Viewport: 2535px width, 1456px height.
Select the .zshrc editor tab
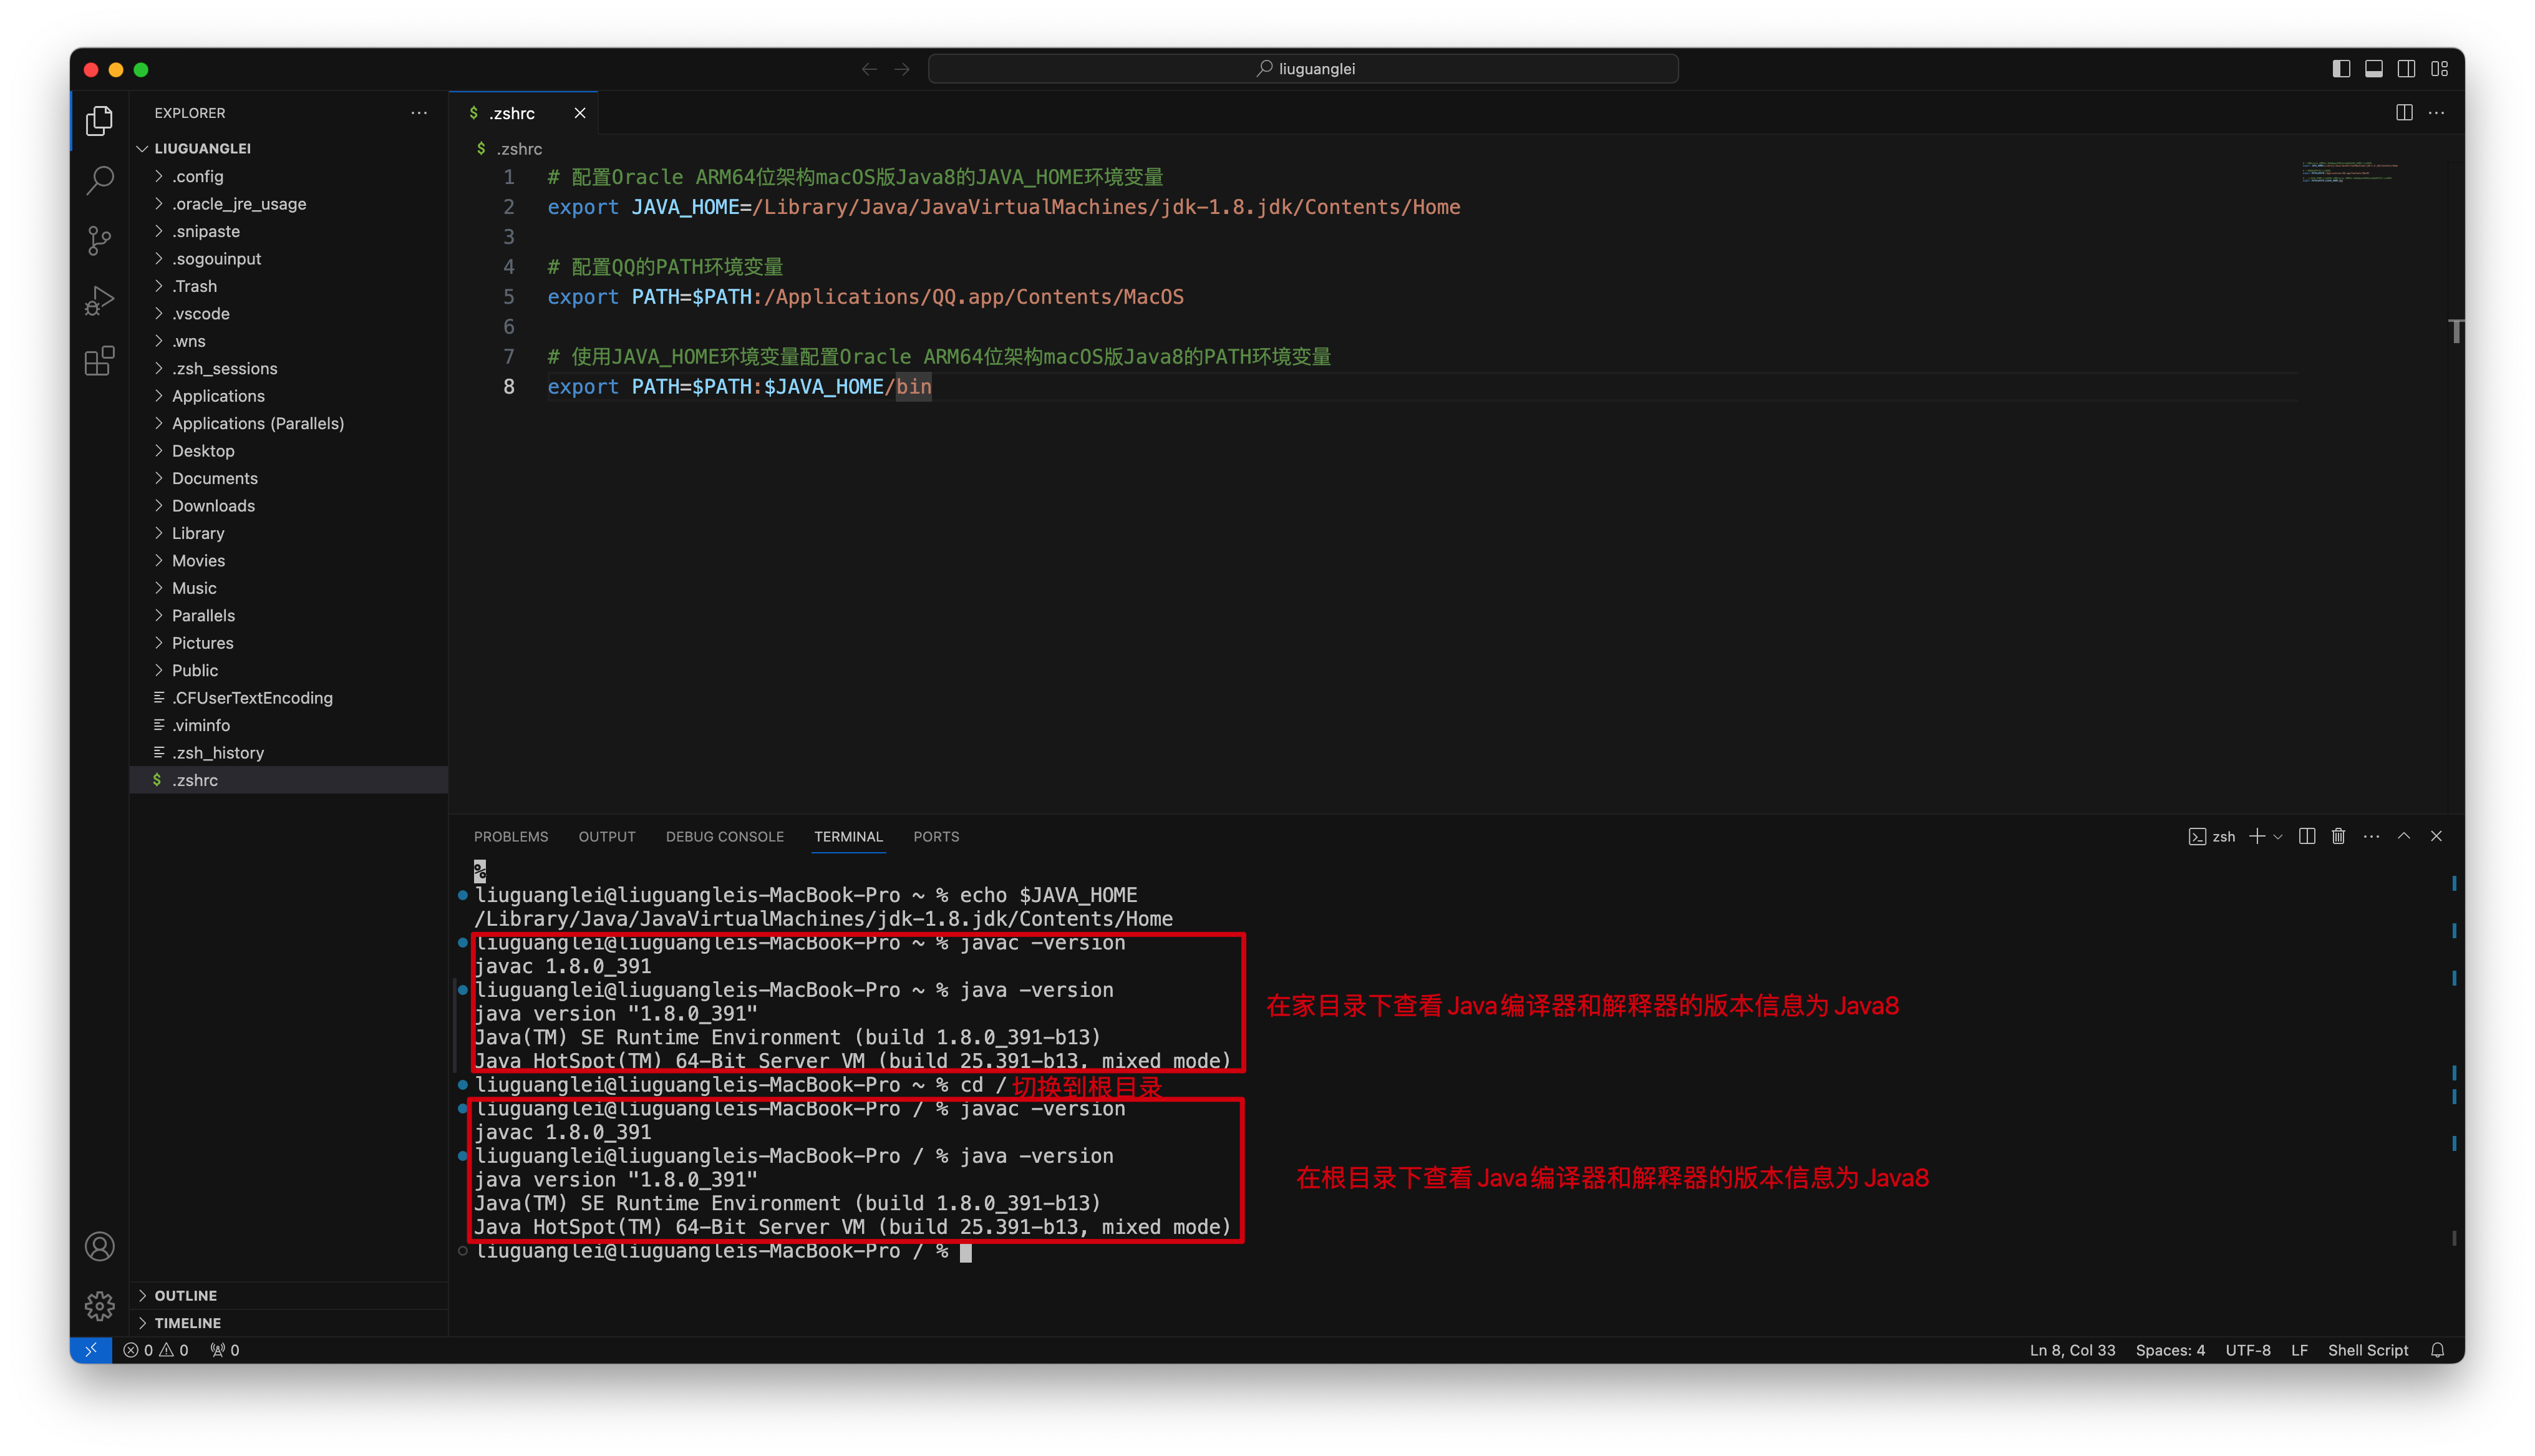523,113
